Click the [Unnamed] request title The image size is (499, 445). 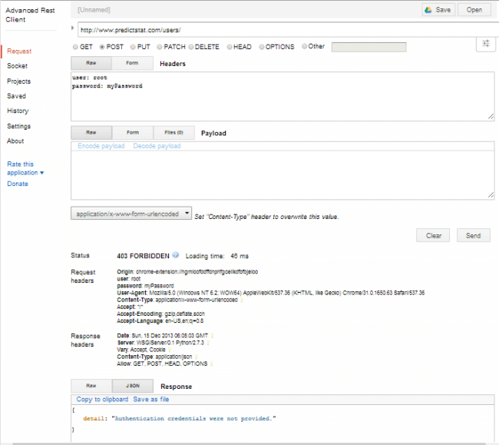pyautogui.click(x=94, y=10)
